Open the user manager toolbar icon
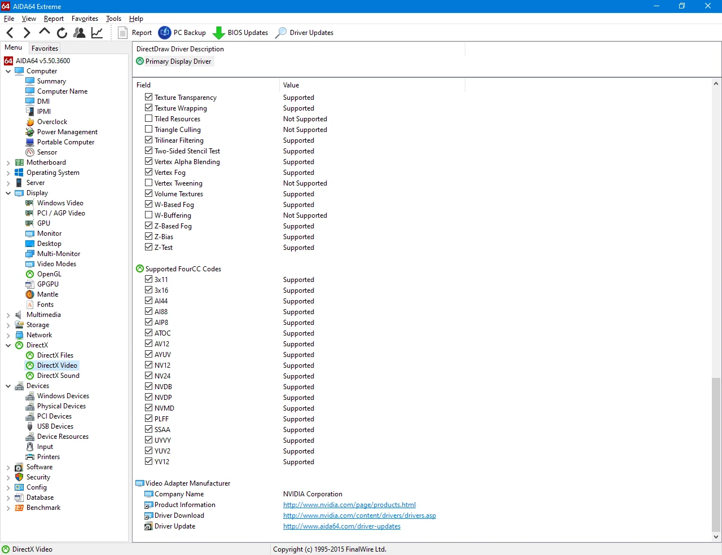Image resolution: width=722 pixels, height=555 pixels. pos(80,33)
